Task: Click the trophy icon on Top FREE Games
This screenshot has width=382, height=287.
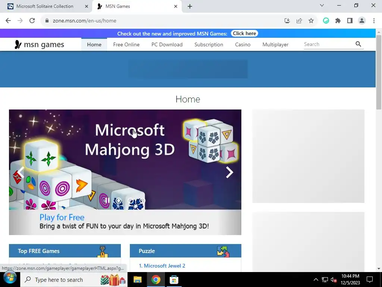Action: pos(103,251)
